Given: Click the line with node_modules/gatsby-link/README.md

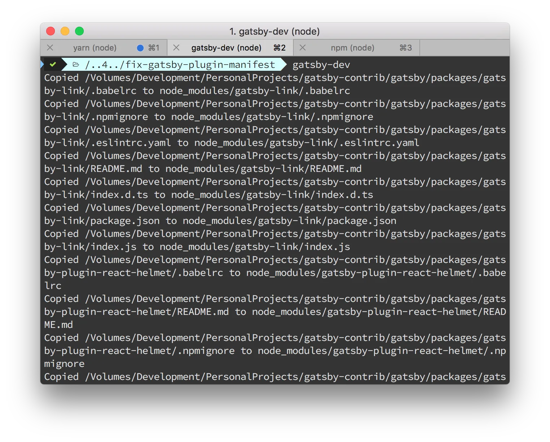Looking at the screenshot, I should (x=203, y=169).
